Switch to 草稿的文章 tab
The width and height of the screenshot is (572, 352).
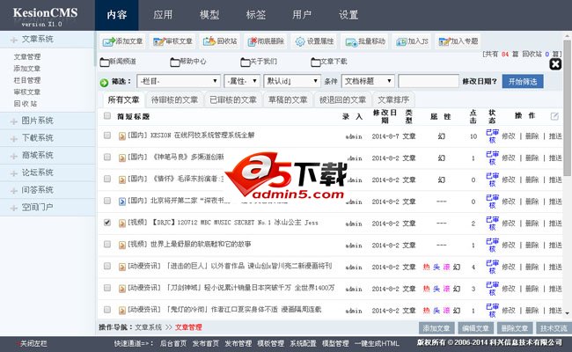[x=288, y=99]
